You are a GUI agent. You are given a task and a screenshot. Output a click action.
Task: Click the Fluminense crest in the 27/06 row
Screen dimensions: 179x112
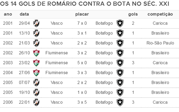36,73
